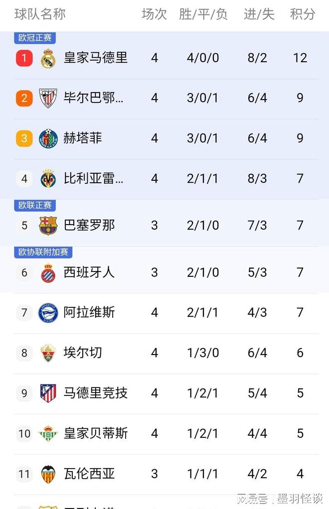Toggle the 欧冠正赛 qualification label
Image resolution: width=329 pixels, height=509 pixels.
35,37
